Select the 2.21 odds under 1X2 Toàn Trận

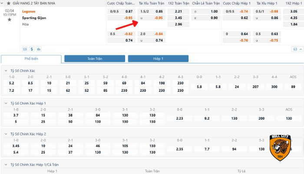[x=178, y=11]
